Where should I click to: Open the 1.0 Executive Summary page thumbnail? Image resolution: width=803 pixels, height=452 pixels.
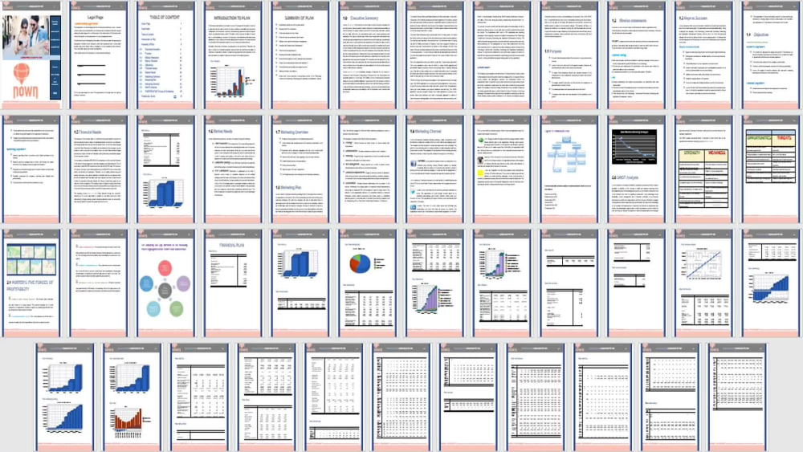pyautogui.click(x=368, y=55)
